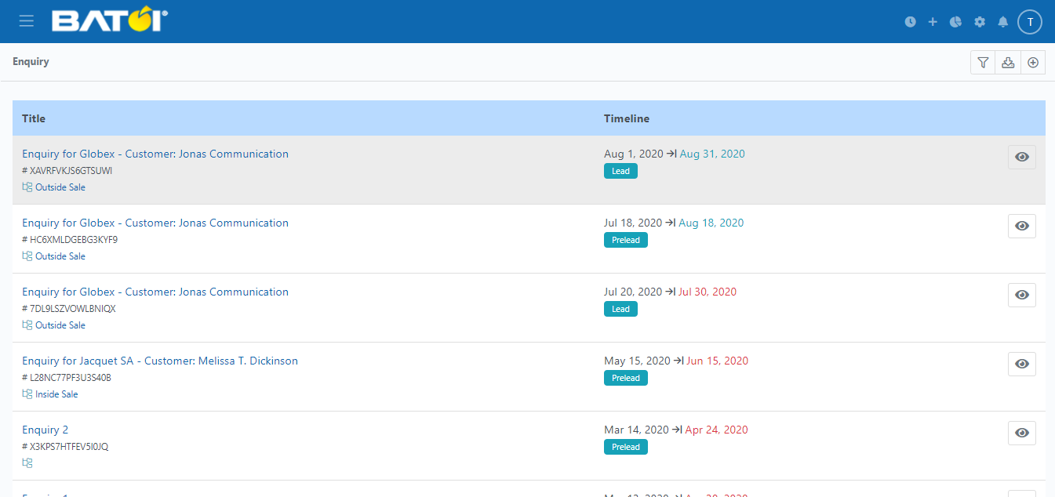Open the clock history icon in header
The height and width of the screenshot is (497, 1055).
pyautogui.click(x=910, y=22)
